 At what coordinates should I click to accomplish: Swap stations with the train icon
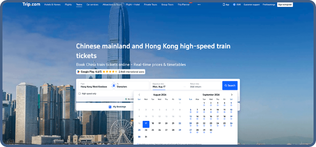point(114,86)
